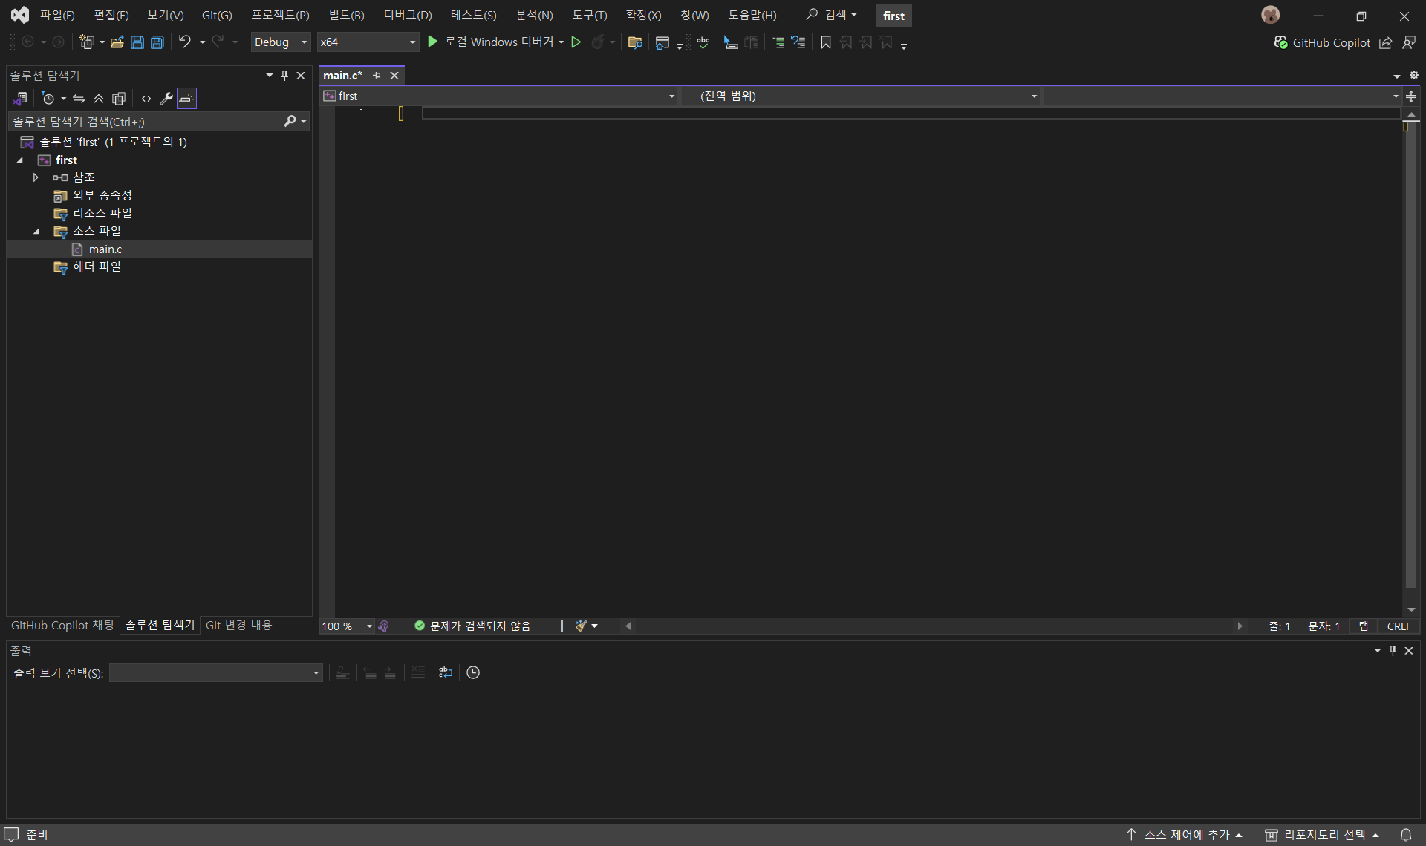The image size is (1426, 846).
Task: Open Properties via the wrench icon
Action: 166,98
